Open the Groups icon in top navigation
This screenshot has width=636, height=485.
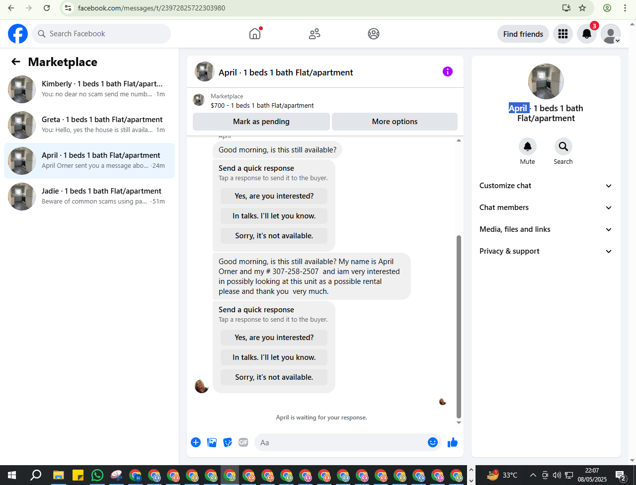pos(374,34)
